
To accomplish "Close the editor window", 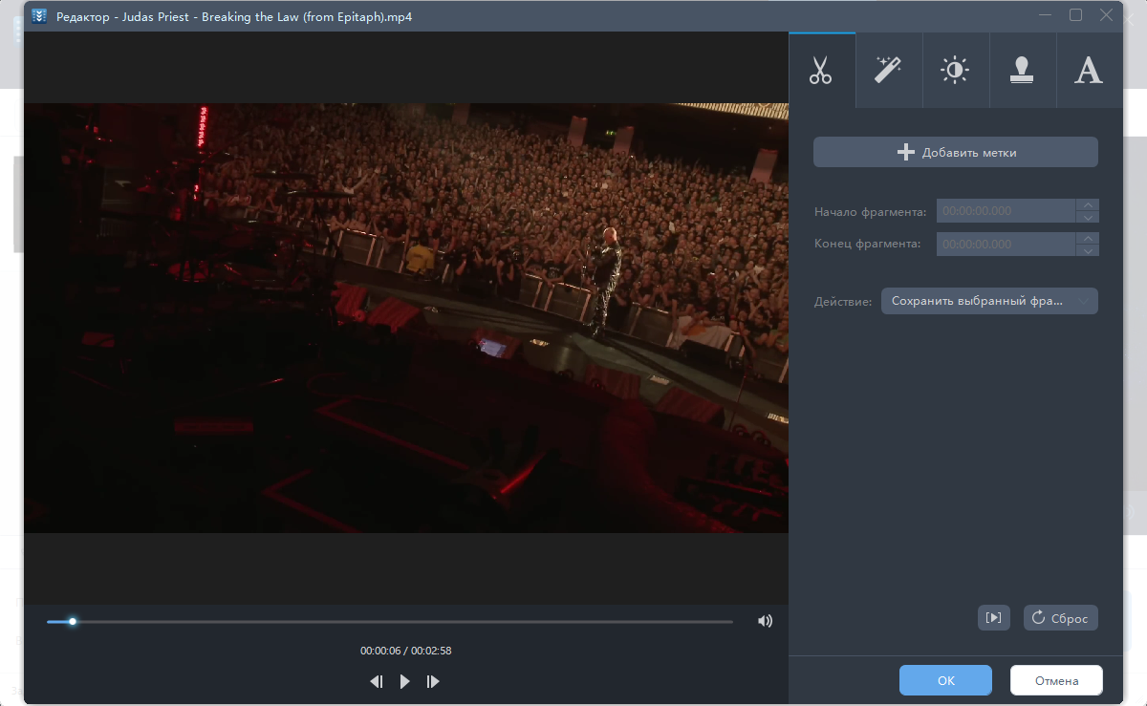I will click(x=1107, y=15).
